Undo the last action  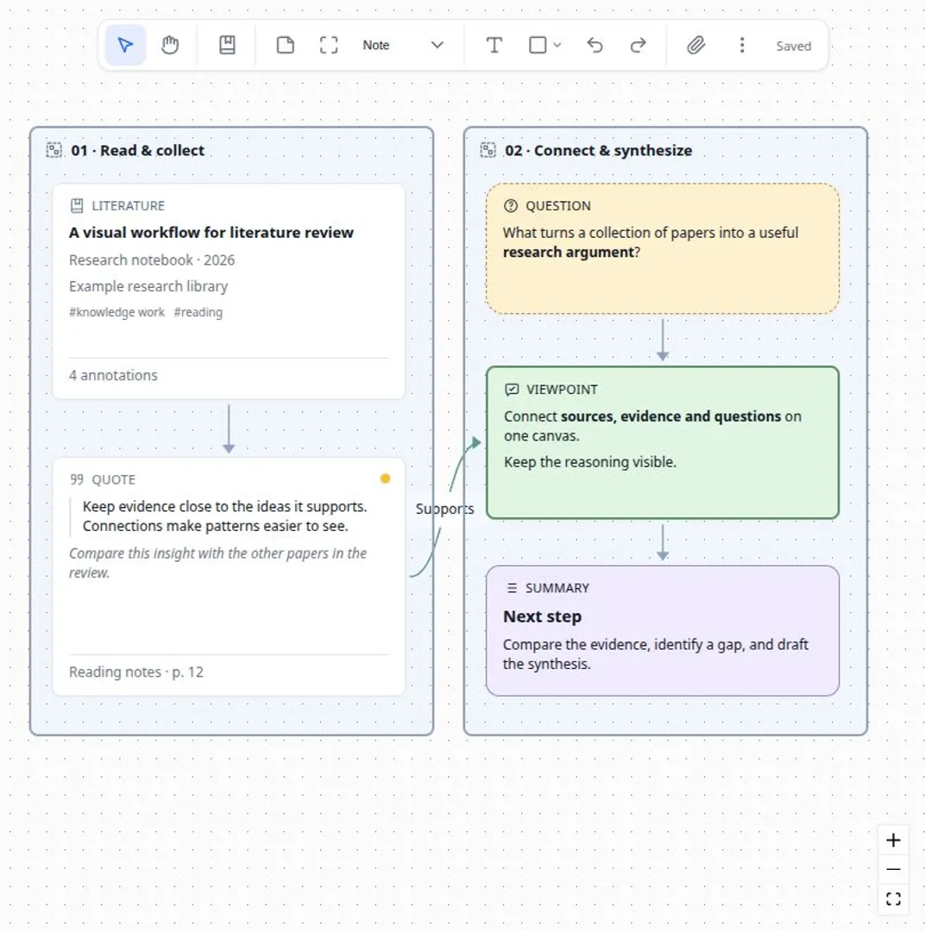pos(595,45)
